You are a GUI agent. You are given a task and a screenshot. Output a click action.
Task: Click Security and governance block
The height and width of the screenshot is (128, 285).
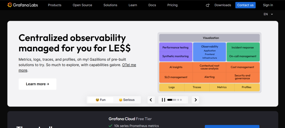tap(243, 77)
